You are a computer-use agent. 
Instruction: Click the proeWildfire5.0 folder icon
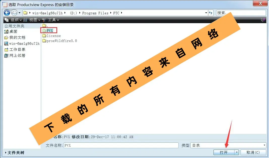(x=44, y=41)
